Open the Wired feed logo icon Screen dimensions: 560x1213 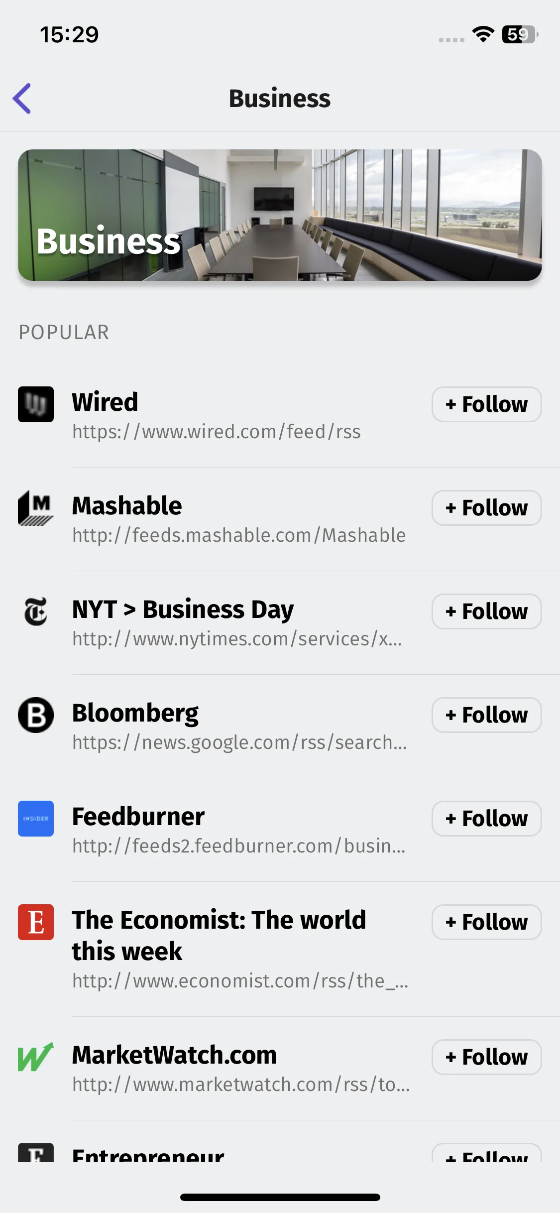[x=36, y=404]
